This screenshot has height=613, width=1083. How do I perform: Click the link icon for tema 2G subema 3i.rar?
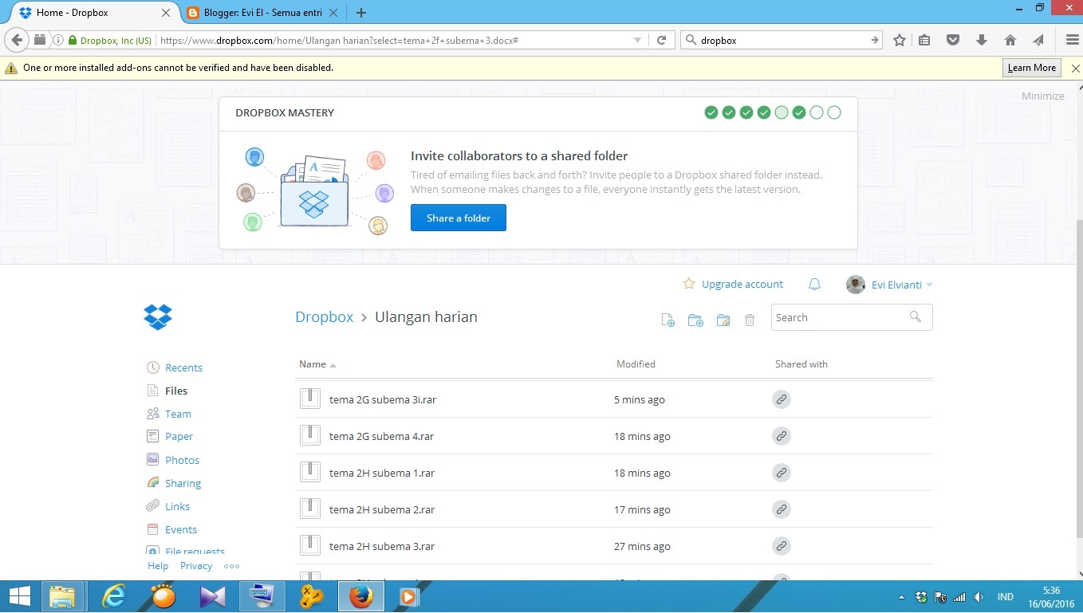click(782, 399)
